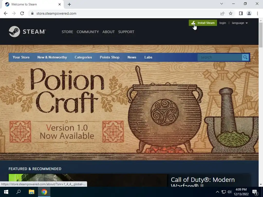This screenshot has height=197, width=263.
Task: Reload the page with refresh icon
Action: click(x=22, y=13)
